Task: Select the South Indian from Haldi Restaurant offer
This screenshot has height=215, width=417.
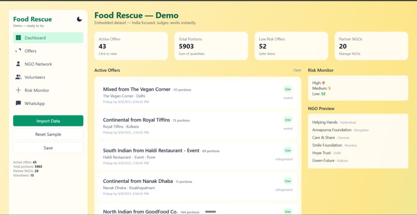Action: point(198,156)
